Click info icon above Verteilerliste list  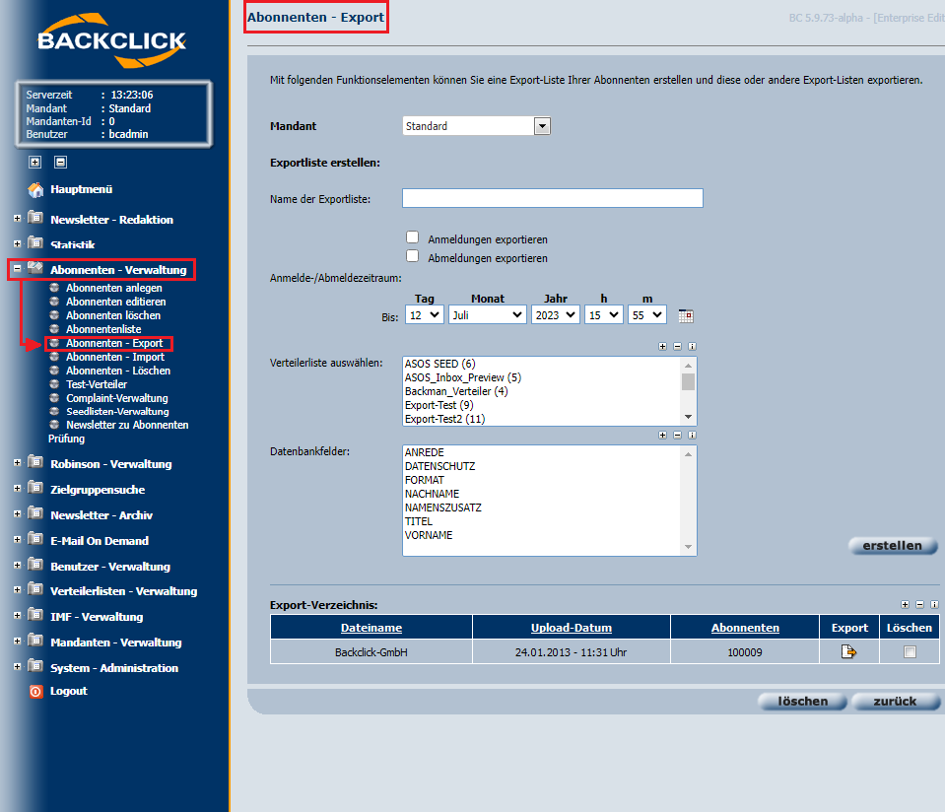click(x=692, y=347)
